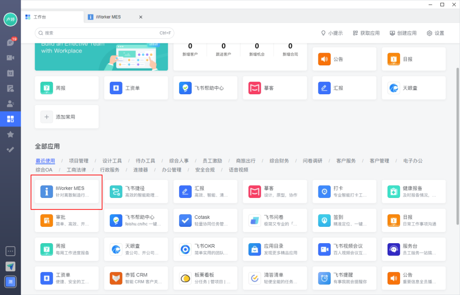Viewport: 460px width, 295px height.
Task: Open the 飞书帮助中心 shortcut in the favorites row
Action: coord(205,88)
